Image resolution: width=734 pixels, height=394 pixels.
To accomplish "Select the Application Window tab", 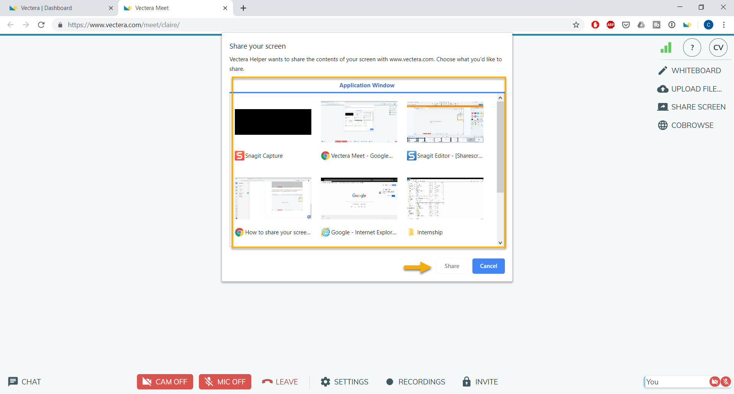I will pyautogui.click(x=367, y=85).
